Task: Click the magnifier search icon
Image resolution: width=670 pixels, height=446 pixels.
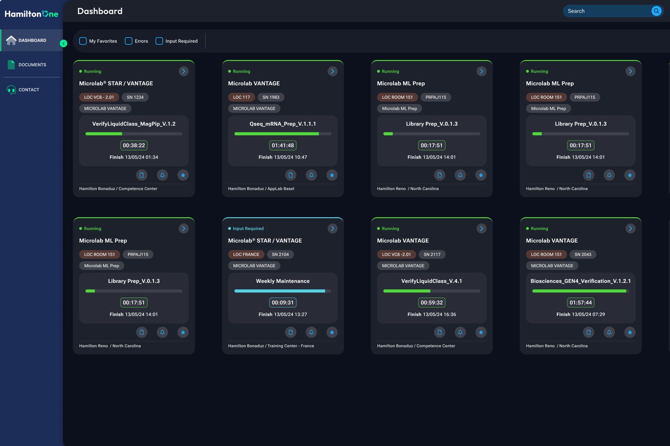Action: click(x=656, y=11)
